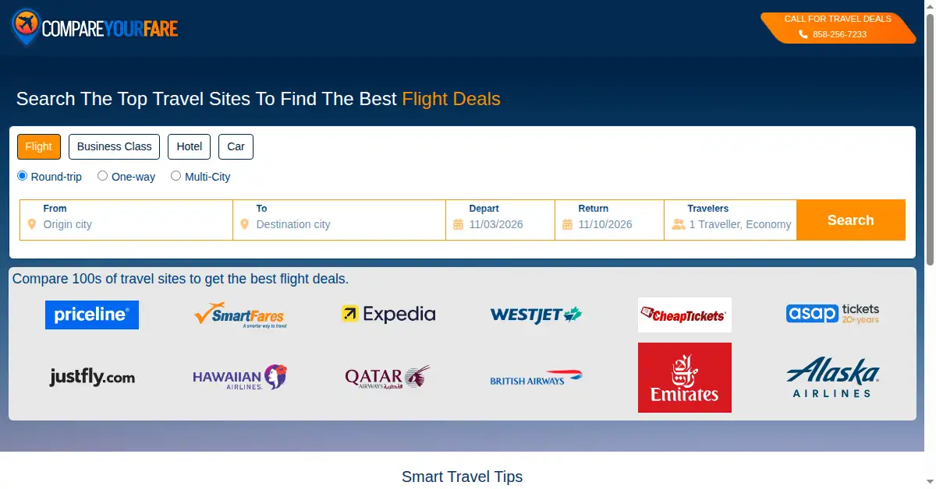This screenshot has width=936, height=489.
Task: Switch to the Business Class tab
Action: pos(115,146)
